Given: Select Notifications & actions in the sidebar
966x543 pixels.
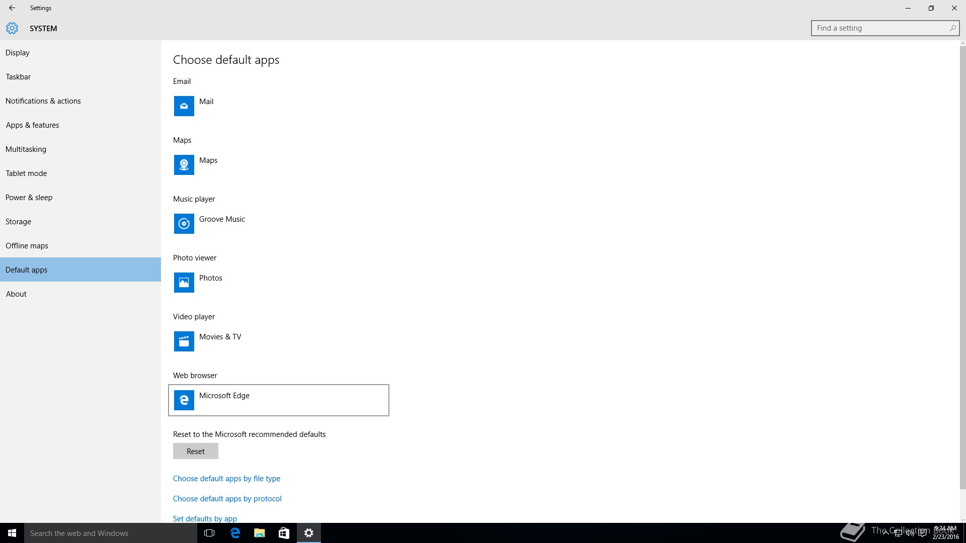Looking at the screenshot, I should [43, 101].
